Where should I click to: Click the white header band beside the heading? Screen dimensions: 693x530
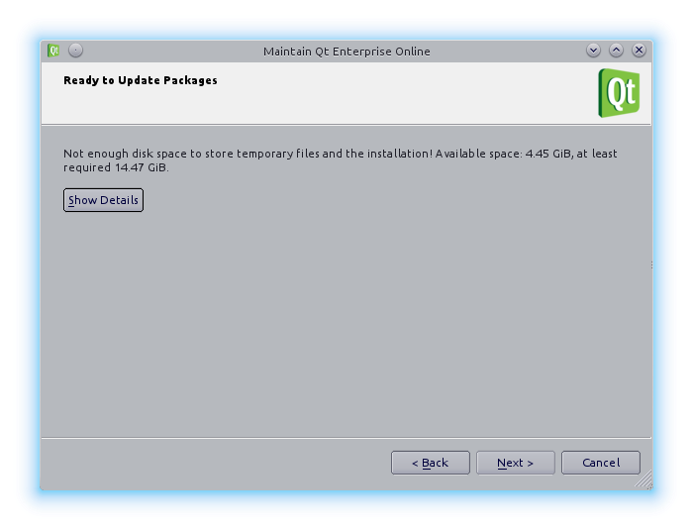tap(396, 93)
